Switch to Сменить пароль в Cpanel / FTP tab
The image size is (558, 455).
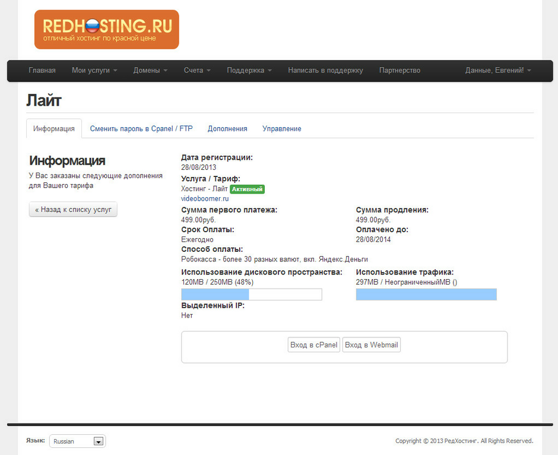click(141, 128)
